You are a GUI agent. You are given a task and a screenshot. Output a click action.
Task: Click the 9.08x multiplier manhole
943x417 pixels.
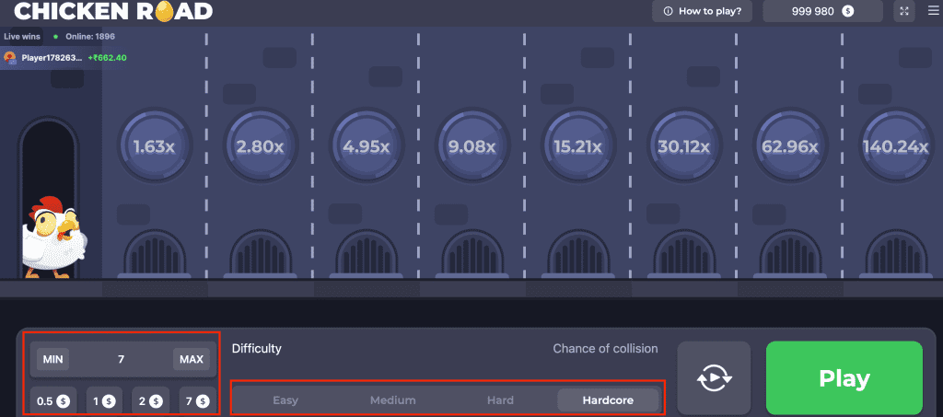click(471, 146)
